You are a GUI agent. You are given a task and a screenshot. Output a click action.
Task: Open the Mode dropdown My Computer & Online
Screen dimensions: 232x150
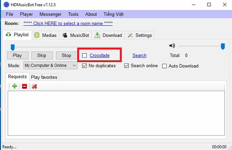tap(50, 66)
